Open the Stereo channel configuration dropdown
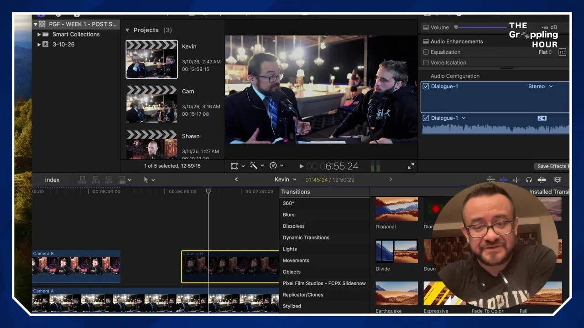The width and height of the screenshot is (584, 328). point(540,86)
